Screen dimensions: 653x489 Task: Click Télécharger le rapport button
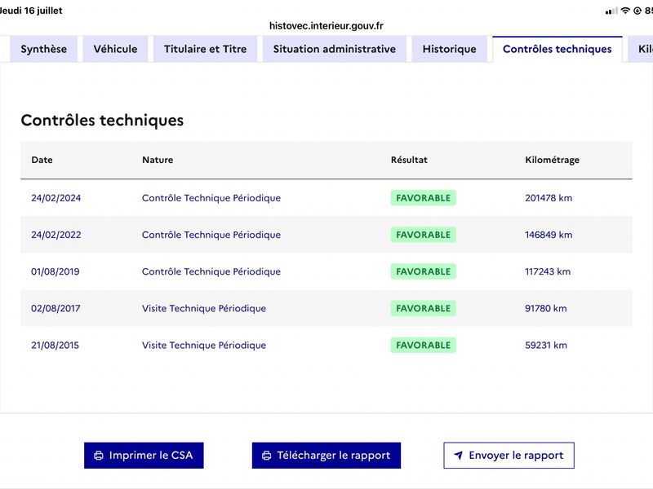point(326,456)
